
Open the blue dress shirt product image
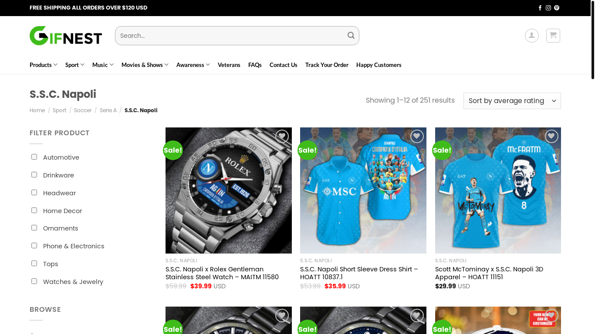click(363, 190)
